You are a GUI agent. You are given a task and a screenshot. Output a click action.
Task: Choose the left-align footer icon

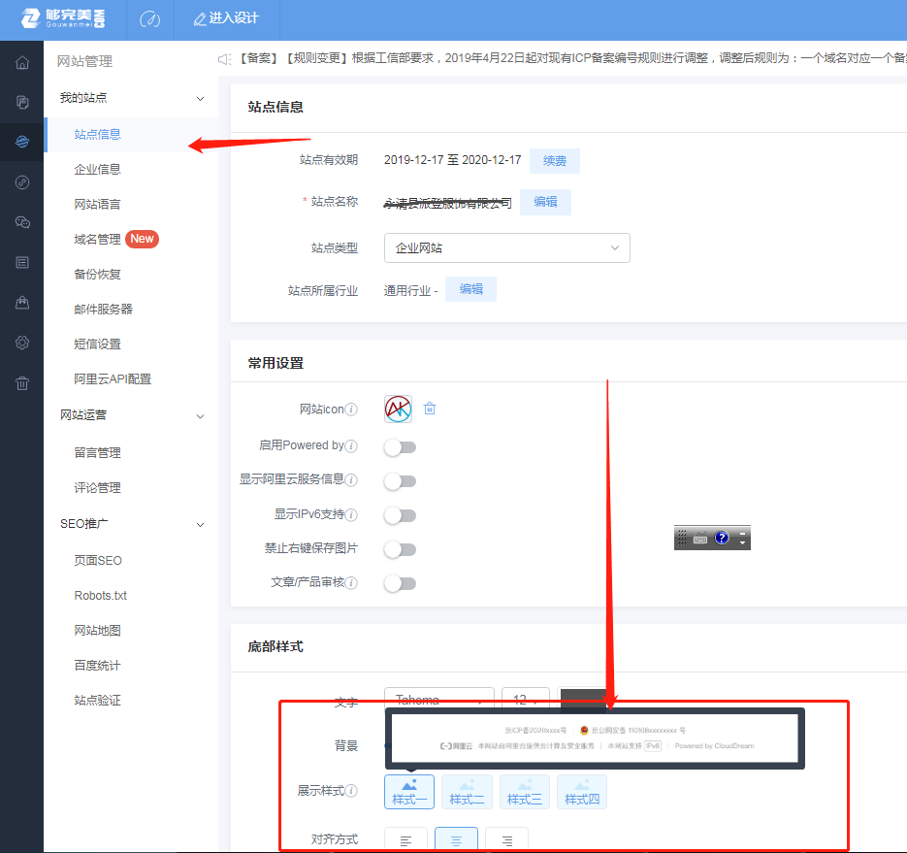coord(406,840)
